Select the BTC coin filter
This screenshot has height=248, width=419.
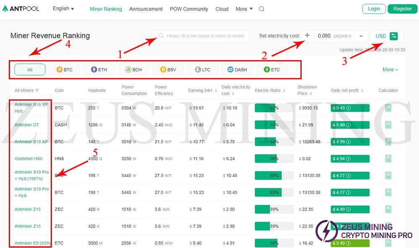pyautogui.click(x=64, y=70)
